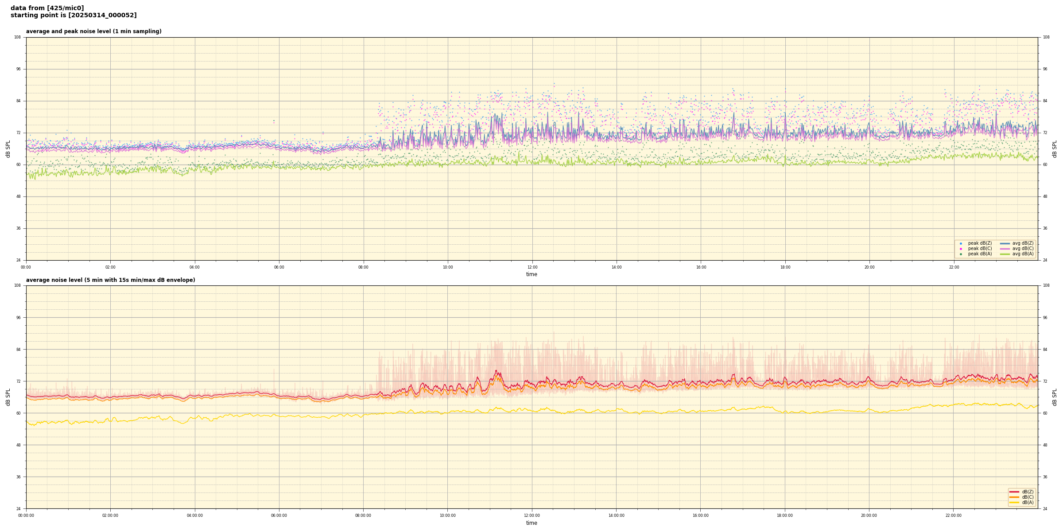Click the '5 min with 15s min/max' chart title
Image resolution: width=1063 pixels, height=531 pixels.
110,280
